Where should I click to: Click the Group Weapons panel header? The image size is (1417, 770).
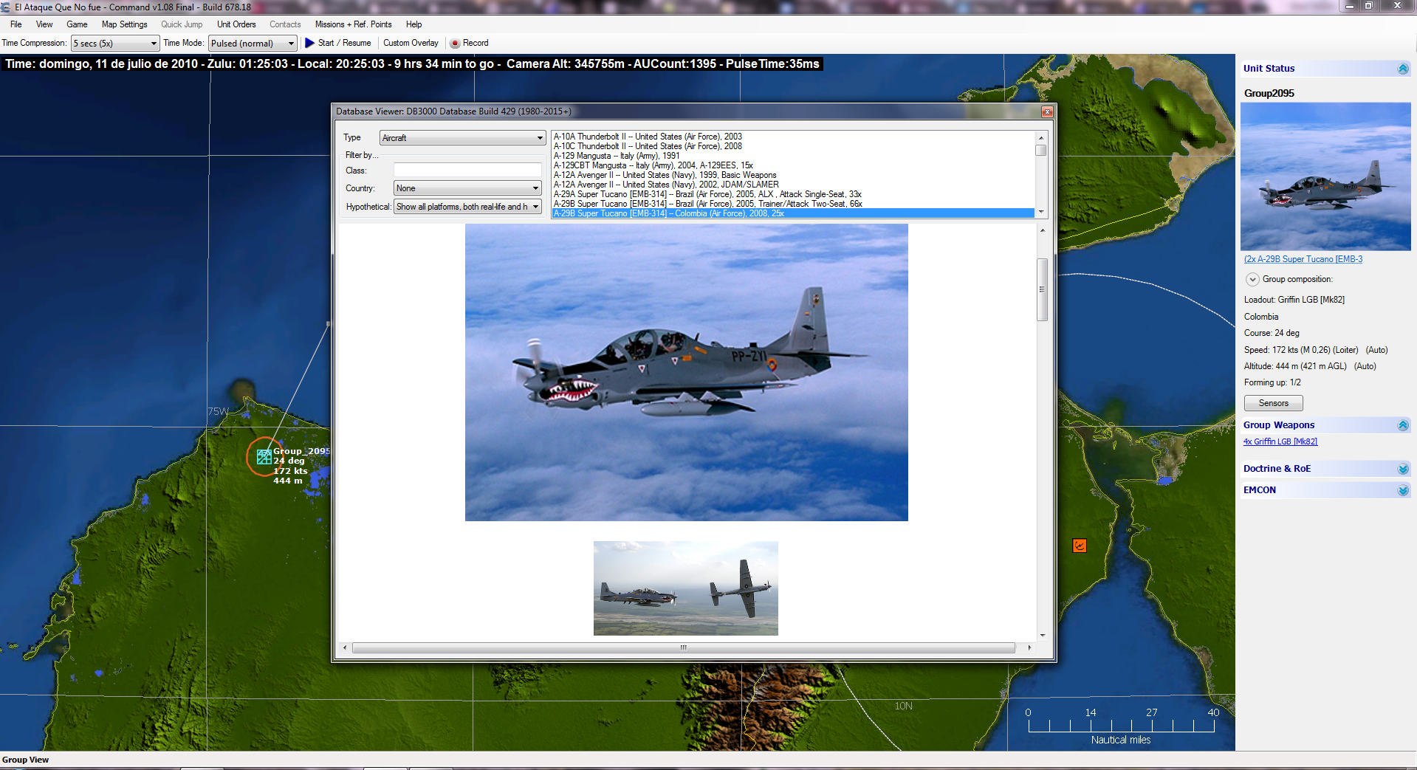(1326, 425)
